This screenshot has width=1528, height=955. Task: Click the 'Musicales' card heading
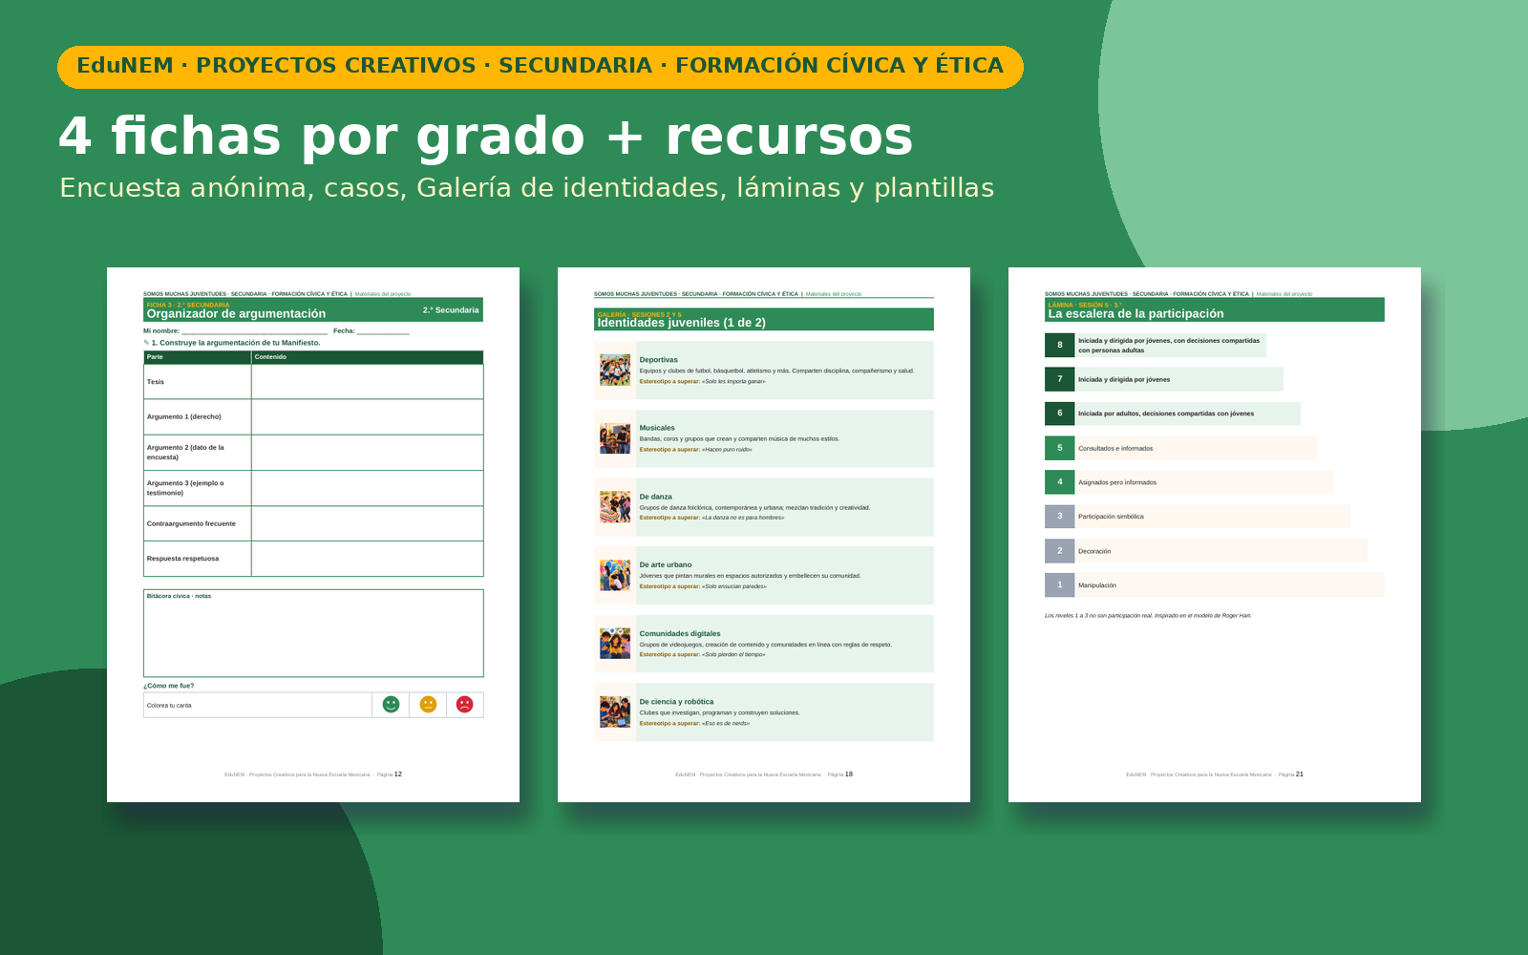click(x=657, y=428)
